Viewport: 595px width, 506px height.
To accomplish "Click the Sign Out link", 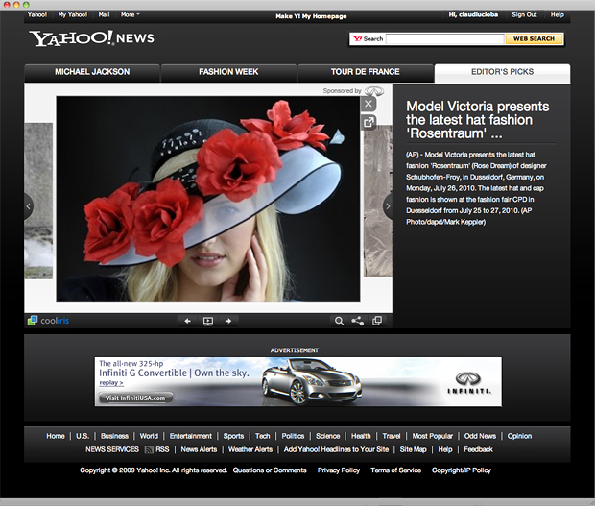I will pos(524,14).
